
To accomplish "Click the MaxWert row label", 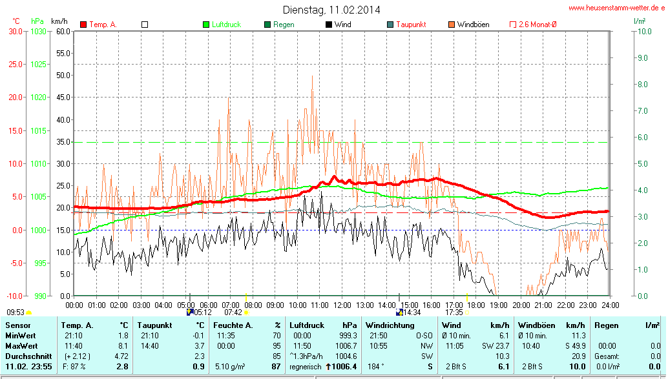I will point(22,346).
